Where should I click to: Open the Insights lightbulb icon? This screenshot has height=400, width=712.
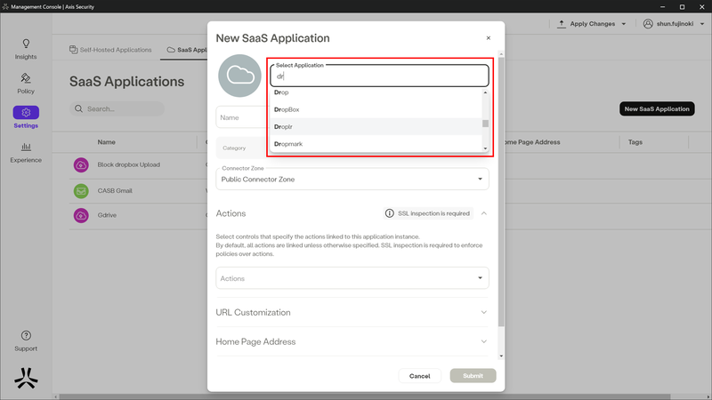pos(26,44)
